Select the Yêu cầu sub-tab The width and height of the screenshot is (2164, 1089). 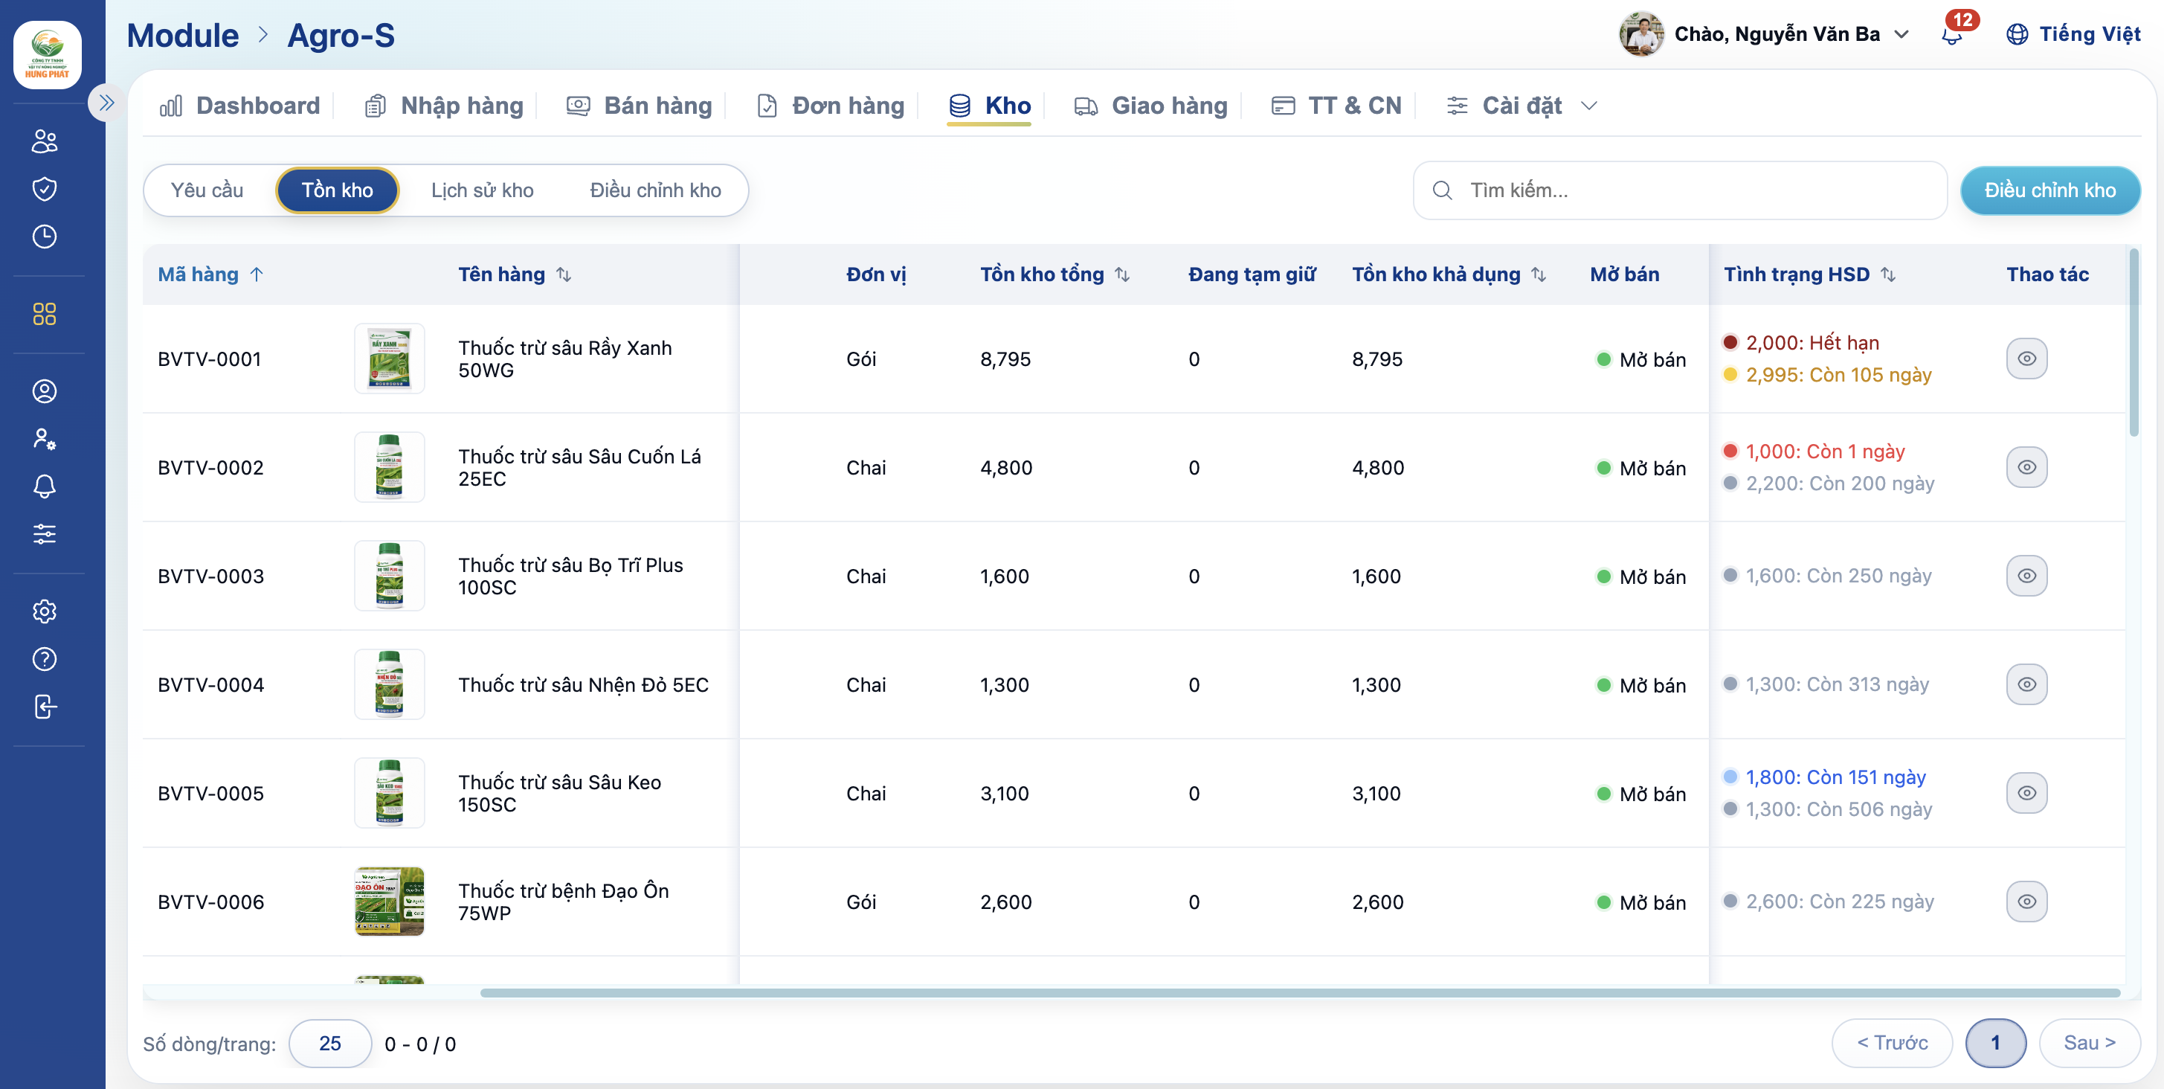coord(207,190)
